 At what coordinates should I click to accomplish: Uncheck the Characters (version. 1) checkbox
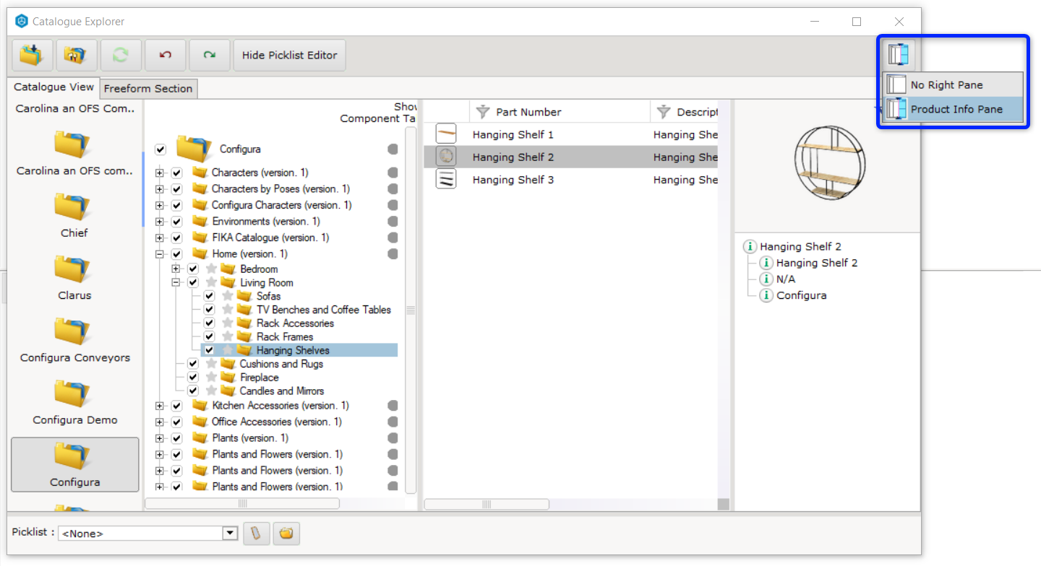pos(176,173)
